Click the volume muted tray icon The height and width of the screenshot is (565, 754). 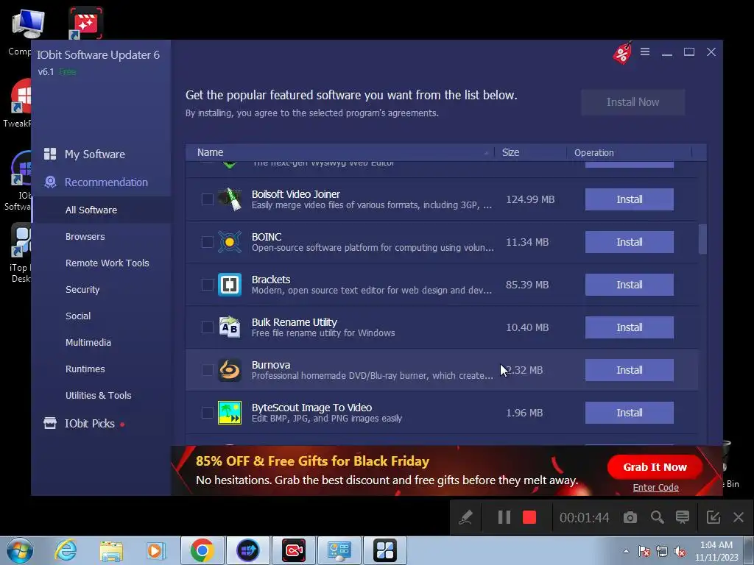tap(680, 552)
